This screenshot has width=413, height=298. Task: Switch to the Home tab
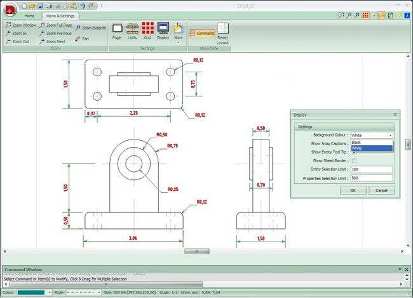pyautogui.click(x=29, y=15)
